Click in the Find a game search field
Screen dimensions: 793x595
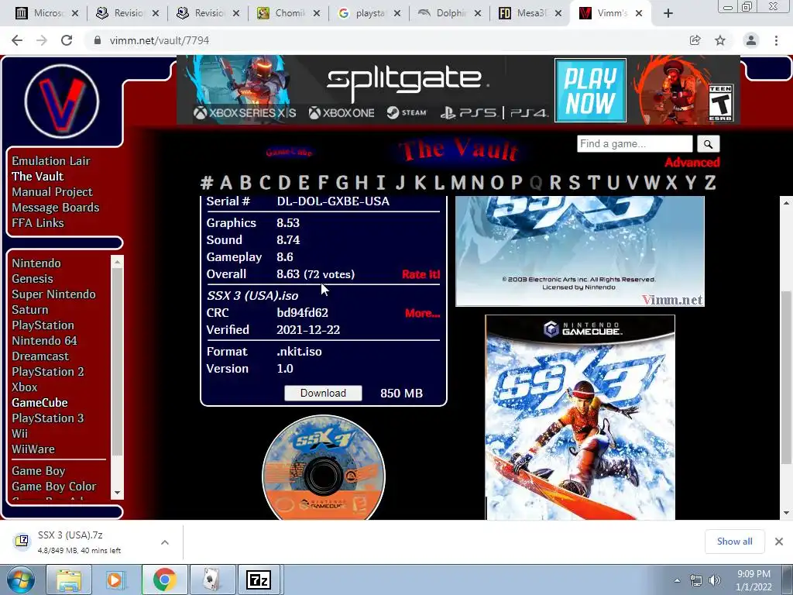(x=635, y=144)
